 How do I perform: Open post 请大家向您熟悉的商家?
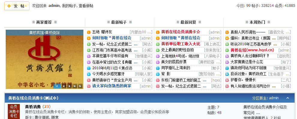pos(112,86)
